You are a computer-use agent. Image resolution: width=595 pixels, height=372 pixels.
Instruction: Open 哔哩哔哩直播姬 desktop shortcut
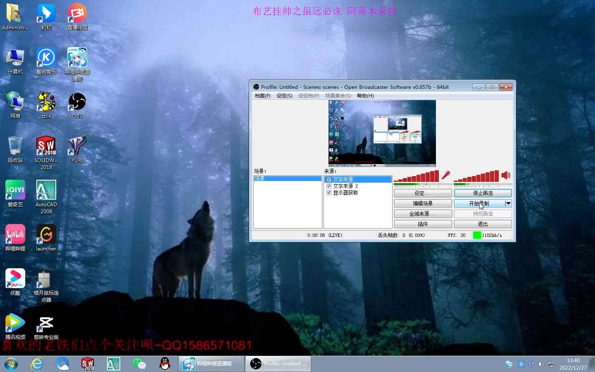click(77, 64)
